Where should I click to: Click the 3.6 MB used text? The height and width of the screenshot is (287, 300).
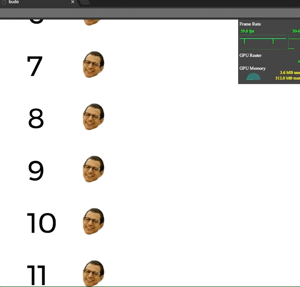pos(290,73)
